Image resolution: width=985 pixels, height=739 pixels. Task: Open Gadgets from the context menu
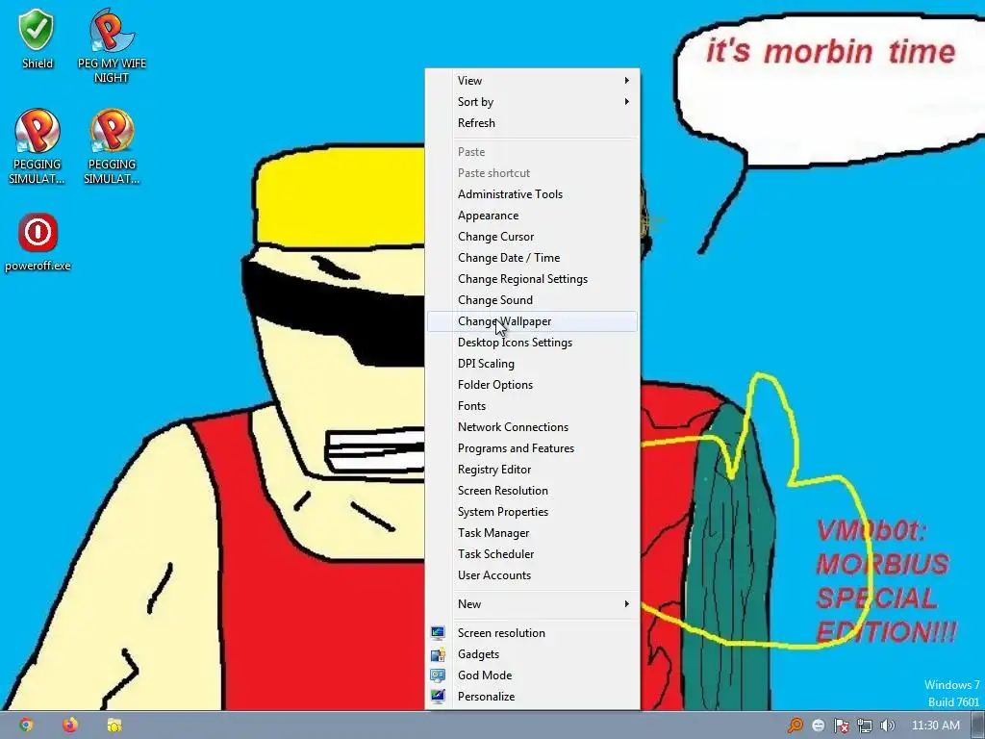pyautogui.click(x=533, y=654)
